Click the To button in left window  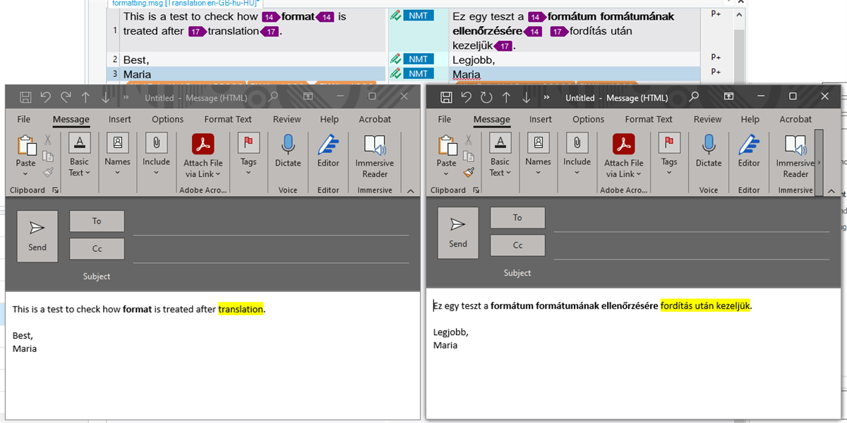click(x=97, y=221)
